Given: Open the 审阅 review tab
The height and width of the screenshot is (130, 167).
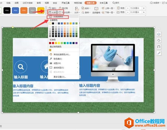Looking at the screenshot, I should coord(39,3).
